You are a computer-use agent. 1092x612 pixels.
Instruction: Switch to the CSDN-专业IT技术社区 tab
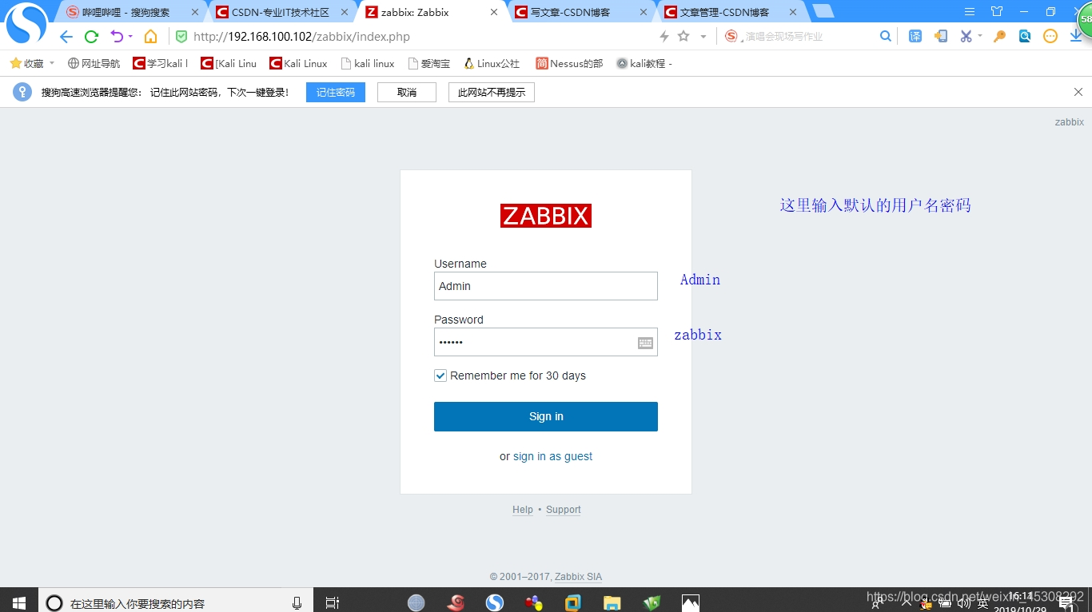(x=281, y=12)
